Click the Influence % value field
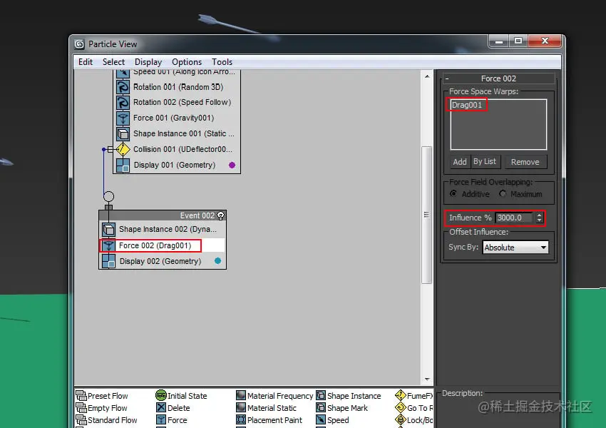The height and width of the screenshot is (428, 606). point(514,218)
